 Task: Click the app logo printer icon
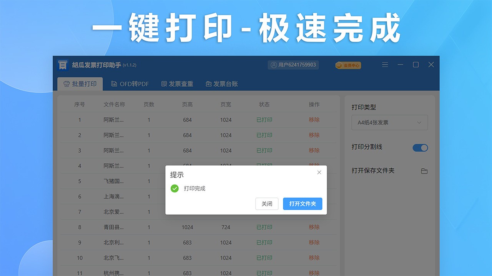click(x=62, y=65)
